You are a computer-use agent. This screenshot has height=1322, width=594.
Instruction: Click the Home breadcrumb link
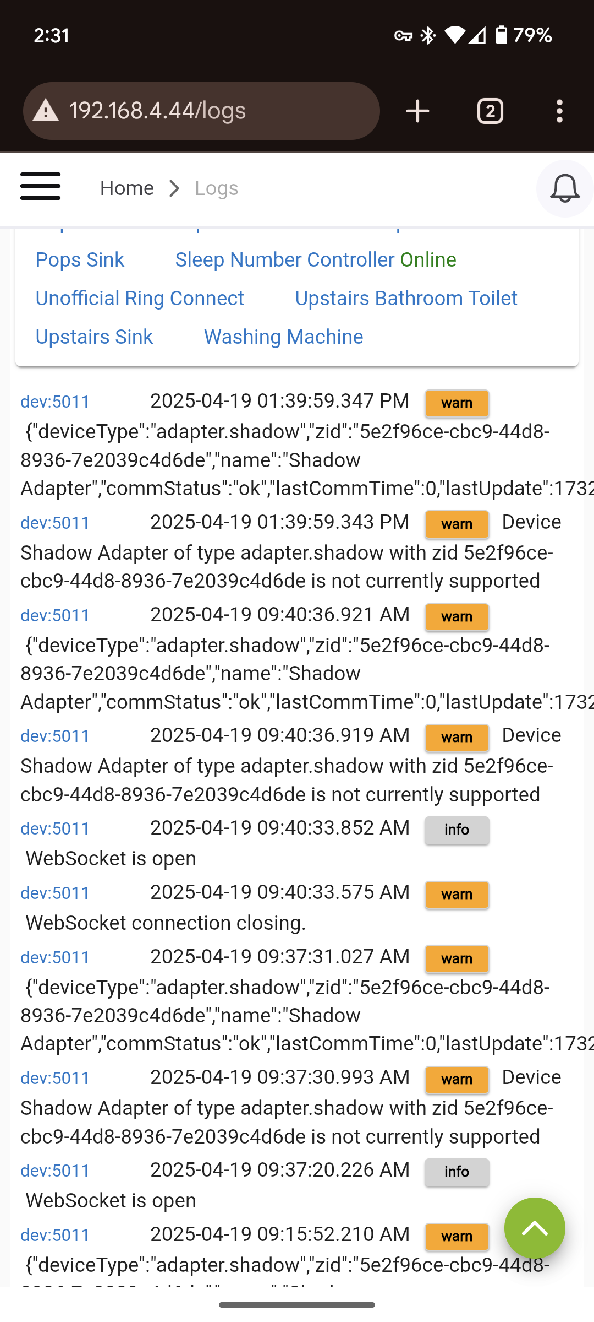(127, 188)
